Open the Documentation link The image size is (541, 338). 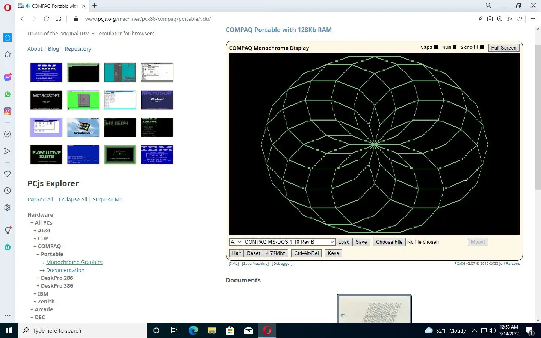(65, 270)
